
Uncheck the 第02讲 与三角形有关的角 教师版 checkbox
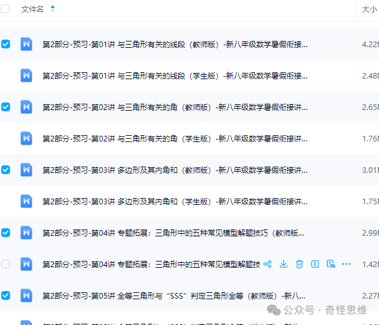(6, 107)
